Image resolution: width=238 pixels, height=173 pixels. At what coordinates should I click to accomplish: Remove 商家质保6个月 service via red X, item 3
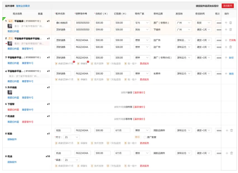click(74, 62)
